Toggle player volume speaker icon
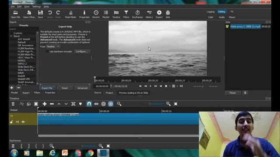 (x=181, y=86)
